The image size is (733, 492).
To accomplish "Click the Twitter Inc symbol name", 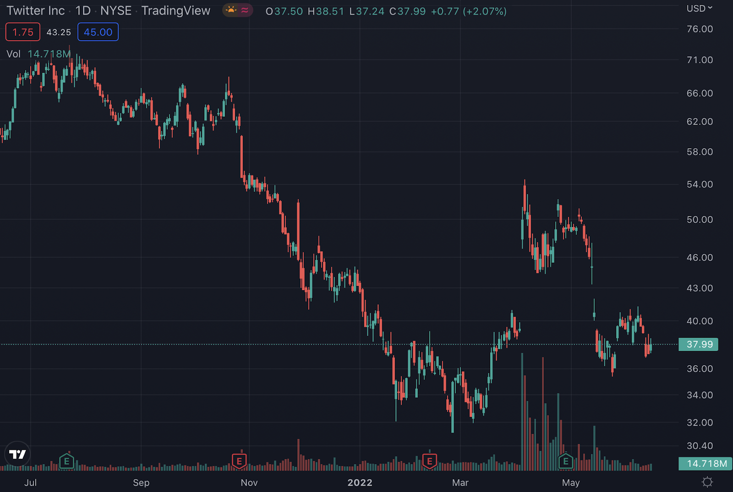I will pos(36,11).
